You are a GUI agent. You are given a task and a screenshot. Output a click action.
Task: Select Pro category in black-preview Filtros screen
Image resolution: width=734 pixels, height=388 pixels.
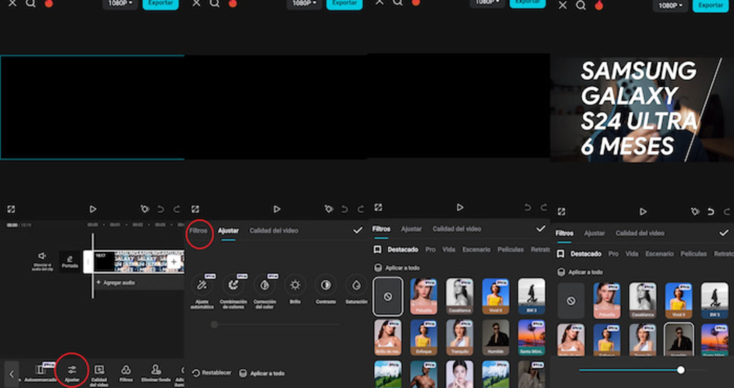(x=430, y=250)
